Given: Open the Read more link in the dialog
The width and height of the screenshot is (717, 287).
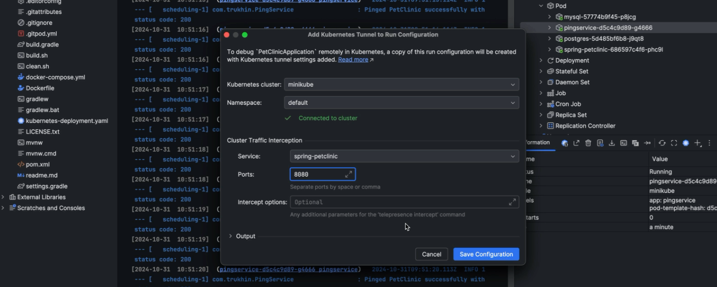Looking at the screenshot, I should [352, 59].
